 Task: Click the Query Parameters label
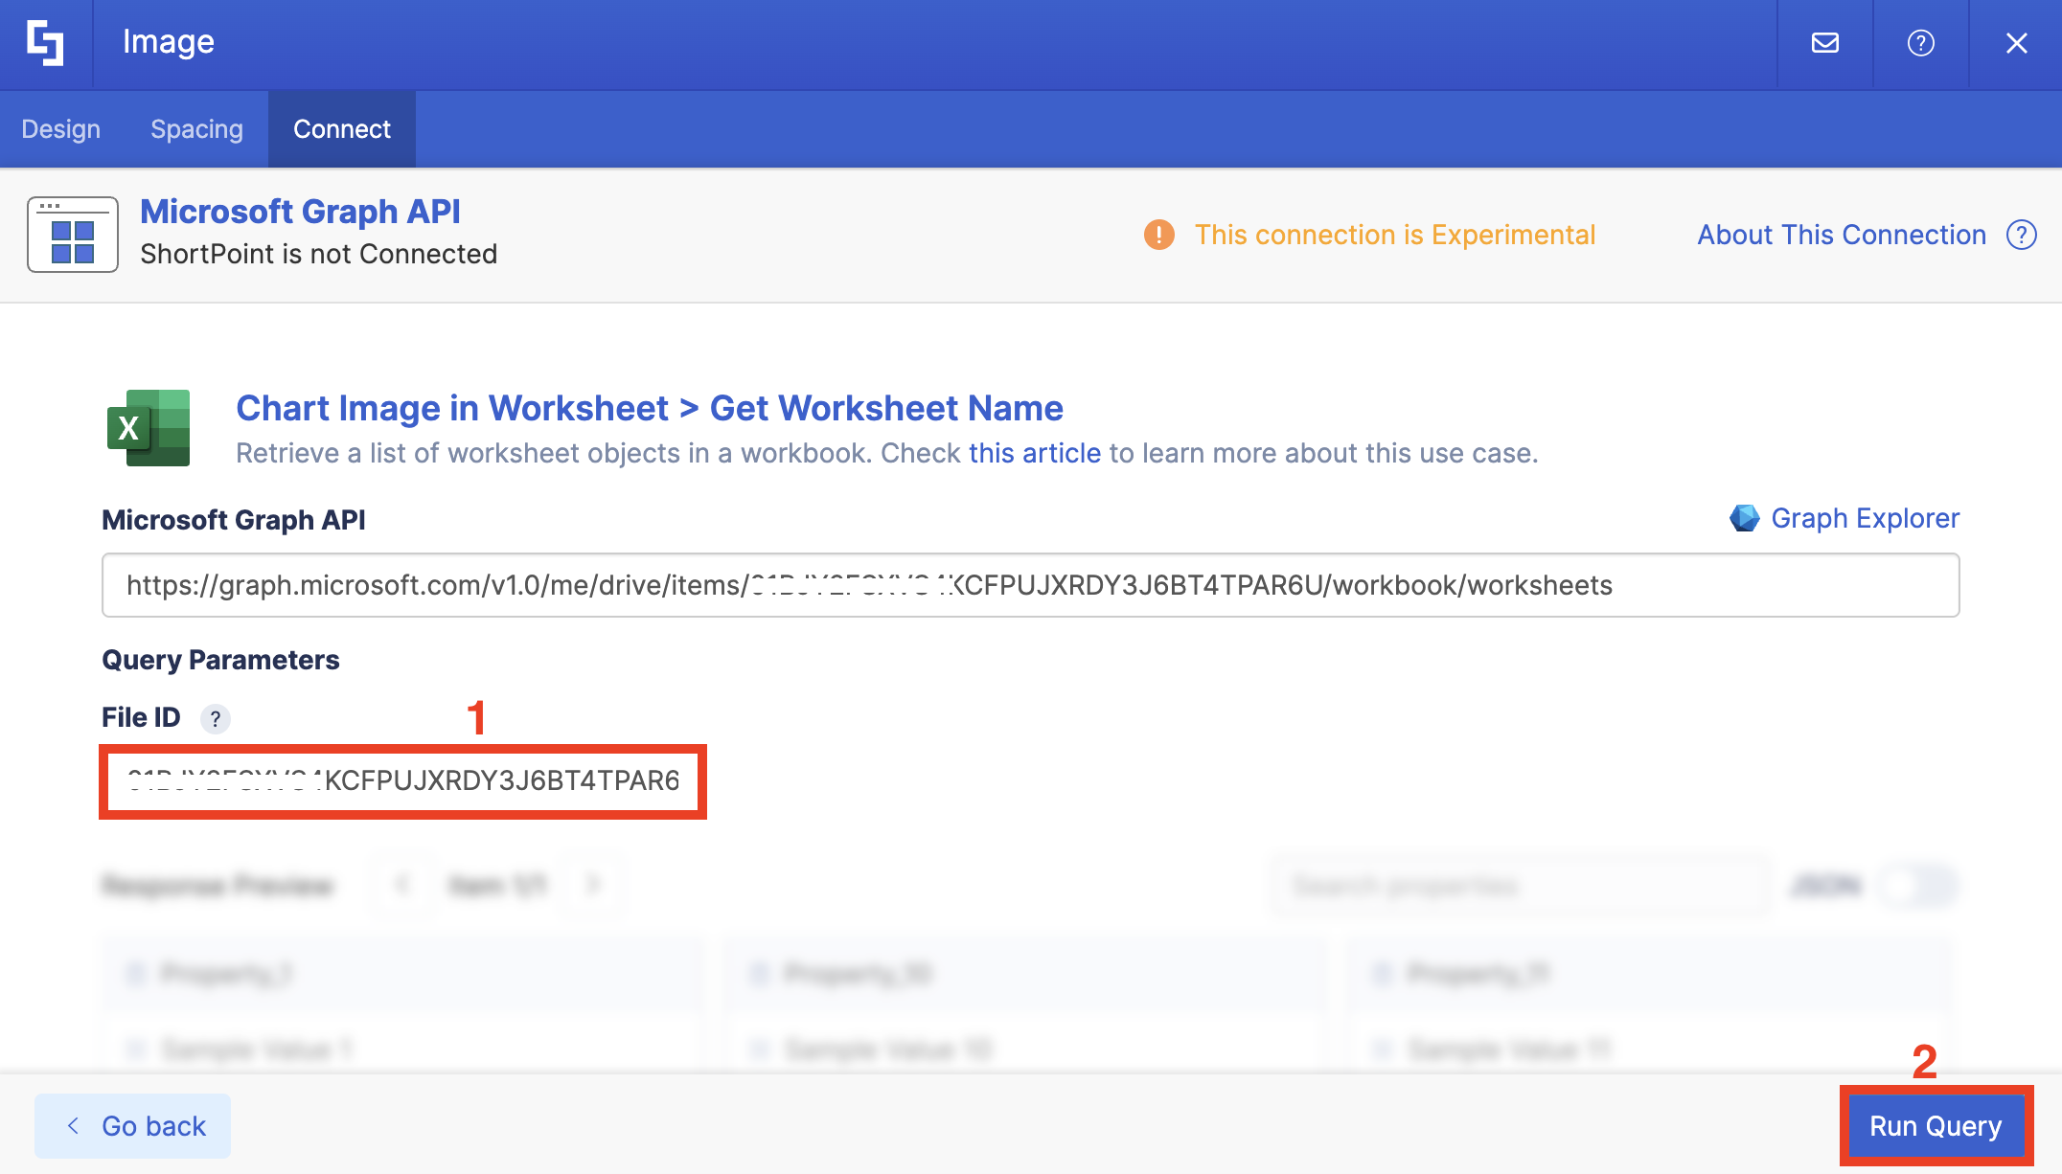point(220,660)
